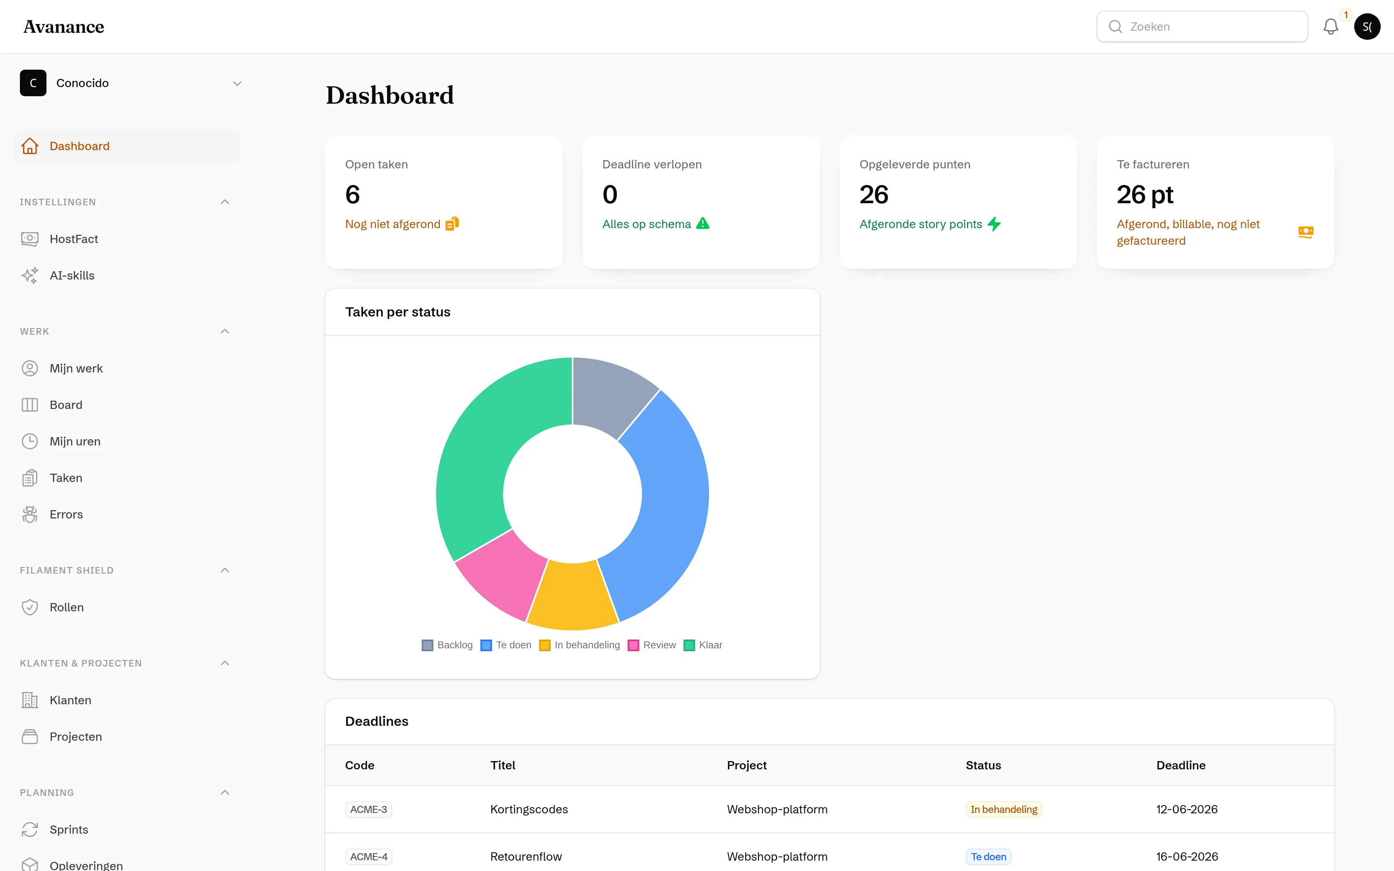Click the yellow In behandeling donut segment
Image resolution: width=1394 pixels, height=871 pixels.
point(573,596)
